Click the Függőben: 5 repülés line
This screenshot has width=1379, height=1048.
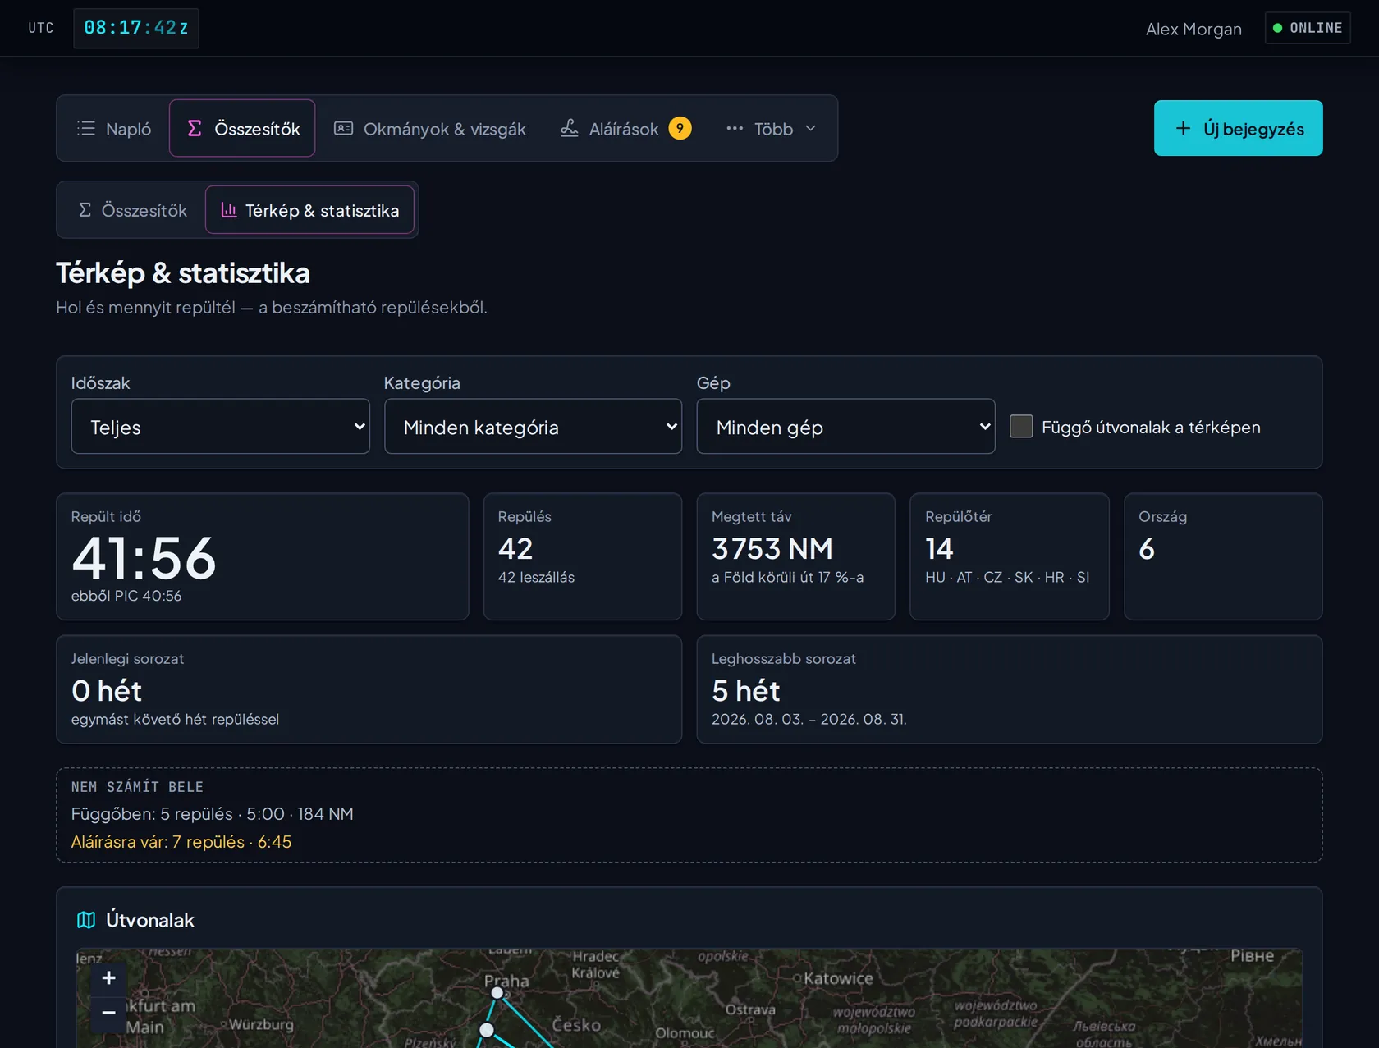click(212, 814)
